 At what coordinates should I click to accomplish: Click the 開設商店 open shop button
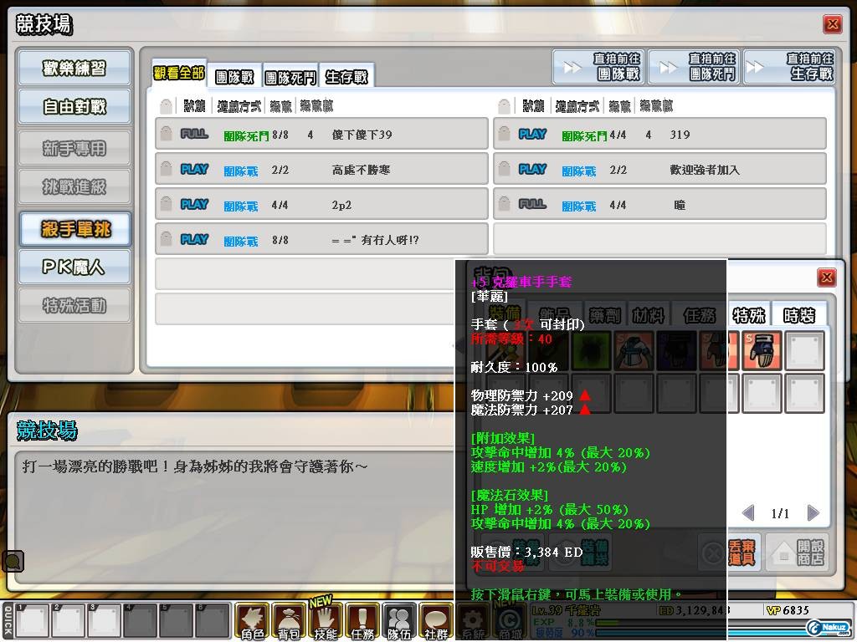(797, 553)
